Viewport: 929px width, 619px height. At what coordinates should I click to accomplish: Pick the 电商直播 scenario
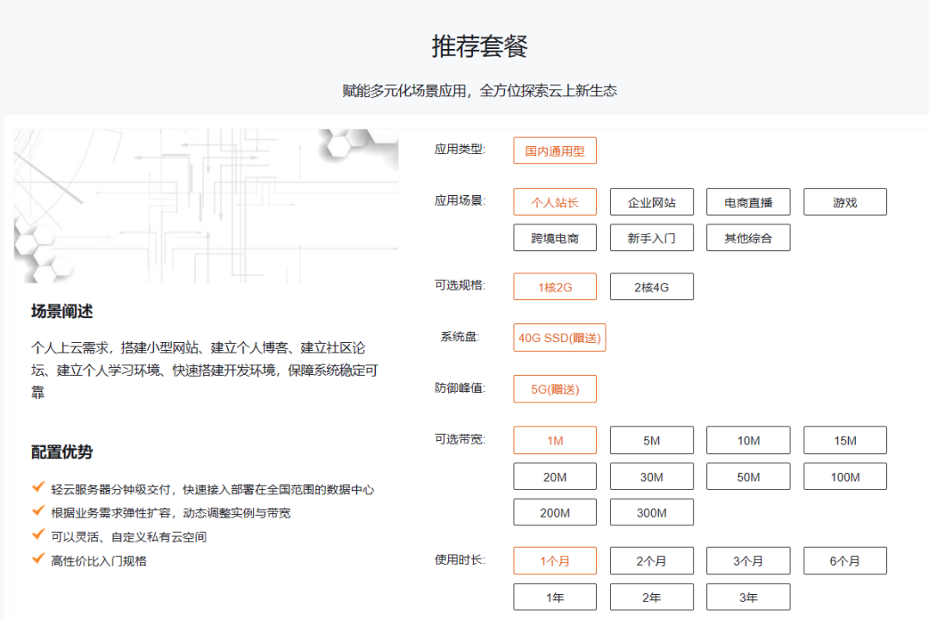(x=748, y=202)
